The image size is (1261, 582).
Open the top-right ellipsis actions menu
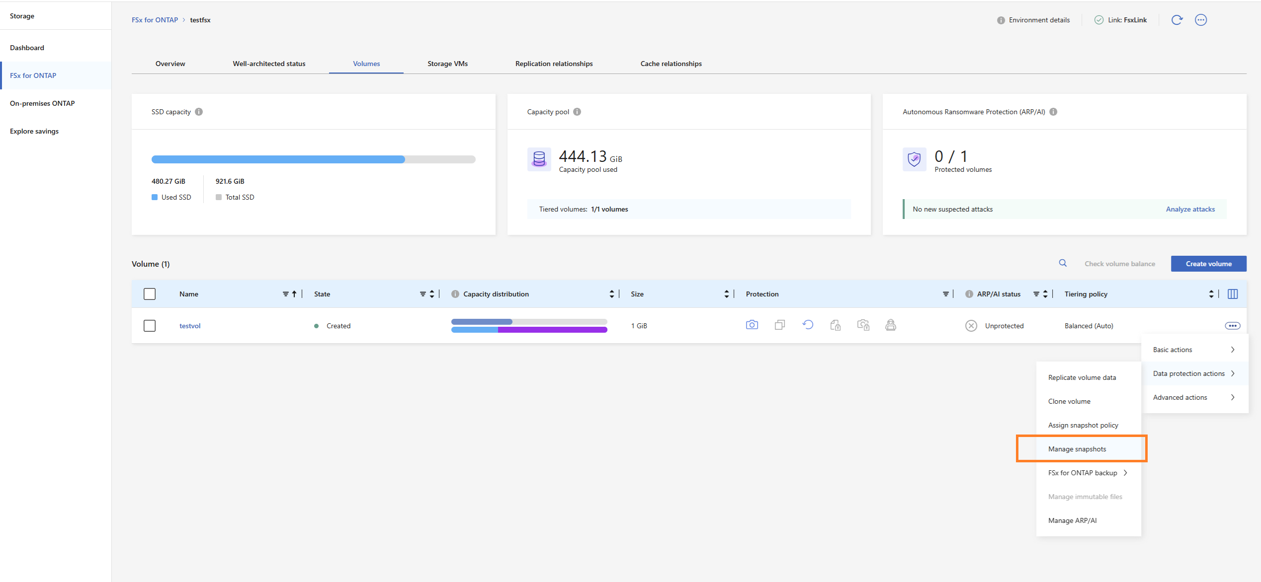(1201, 20)
